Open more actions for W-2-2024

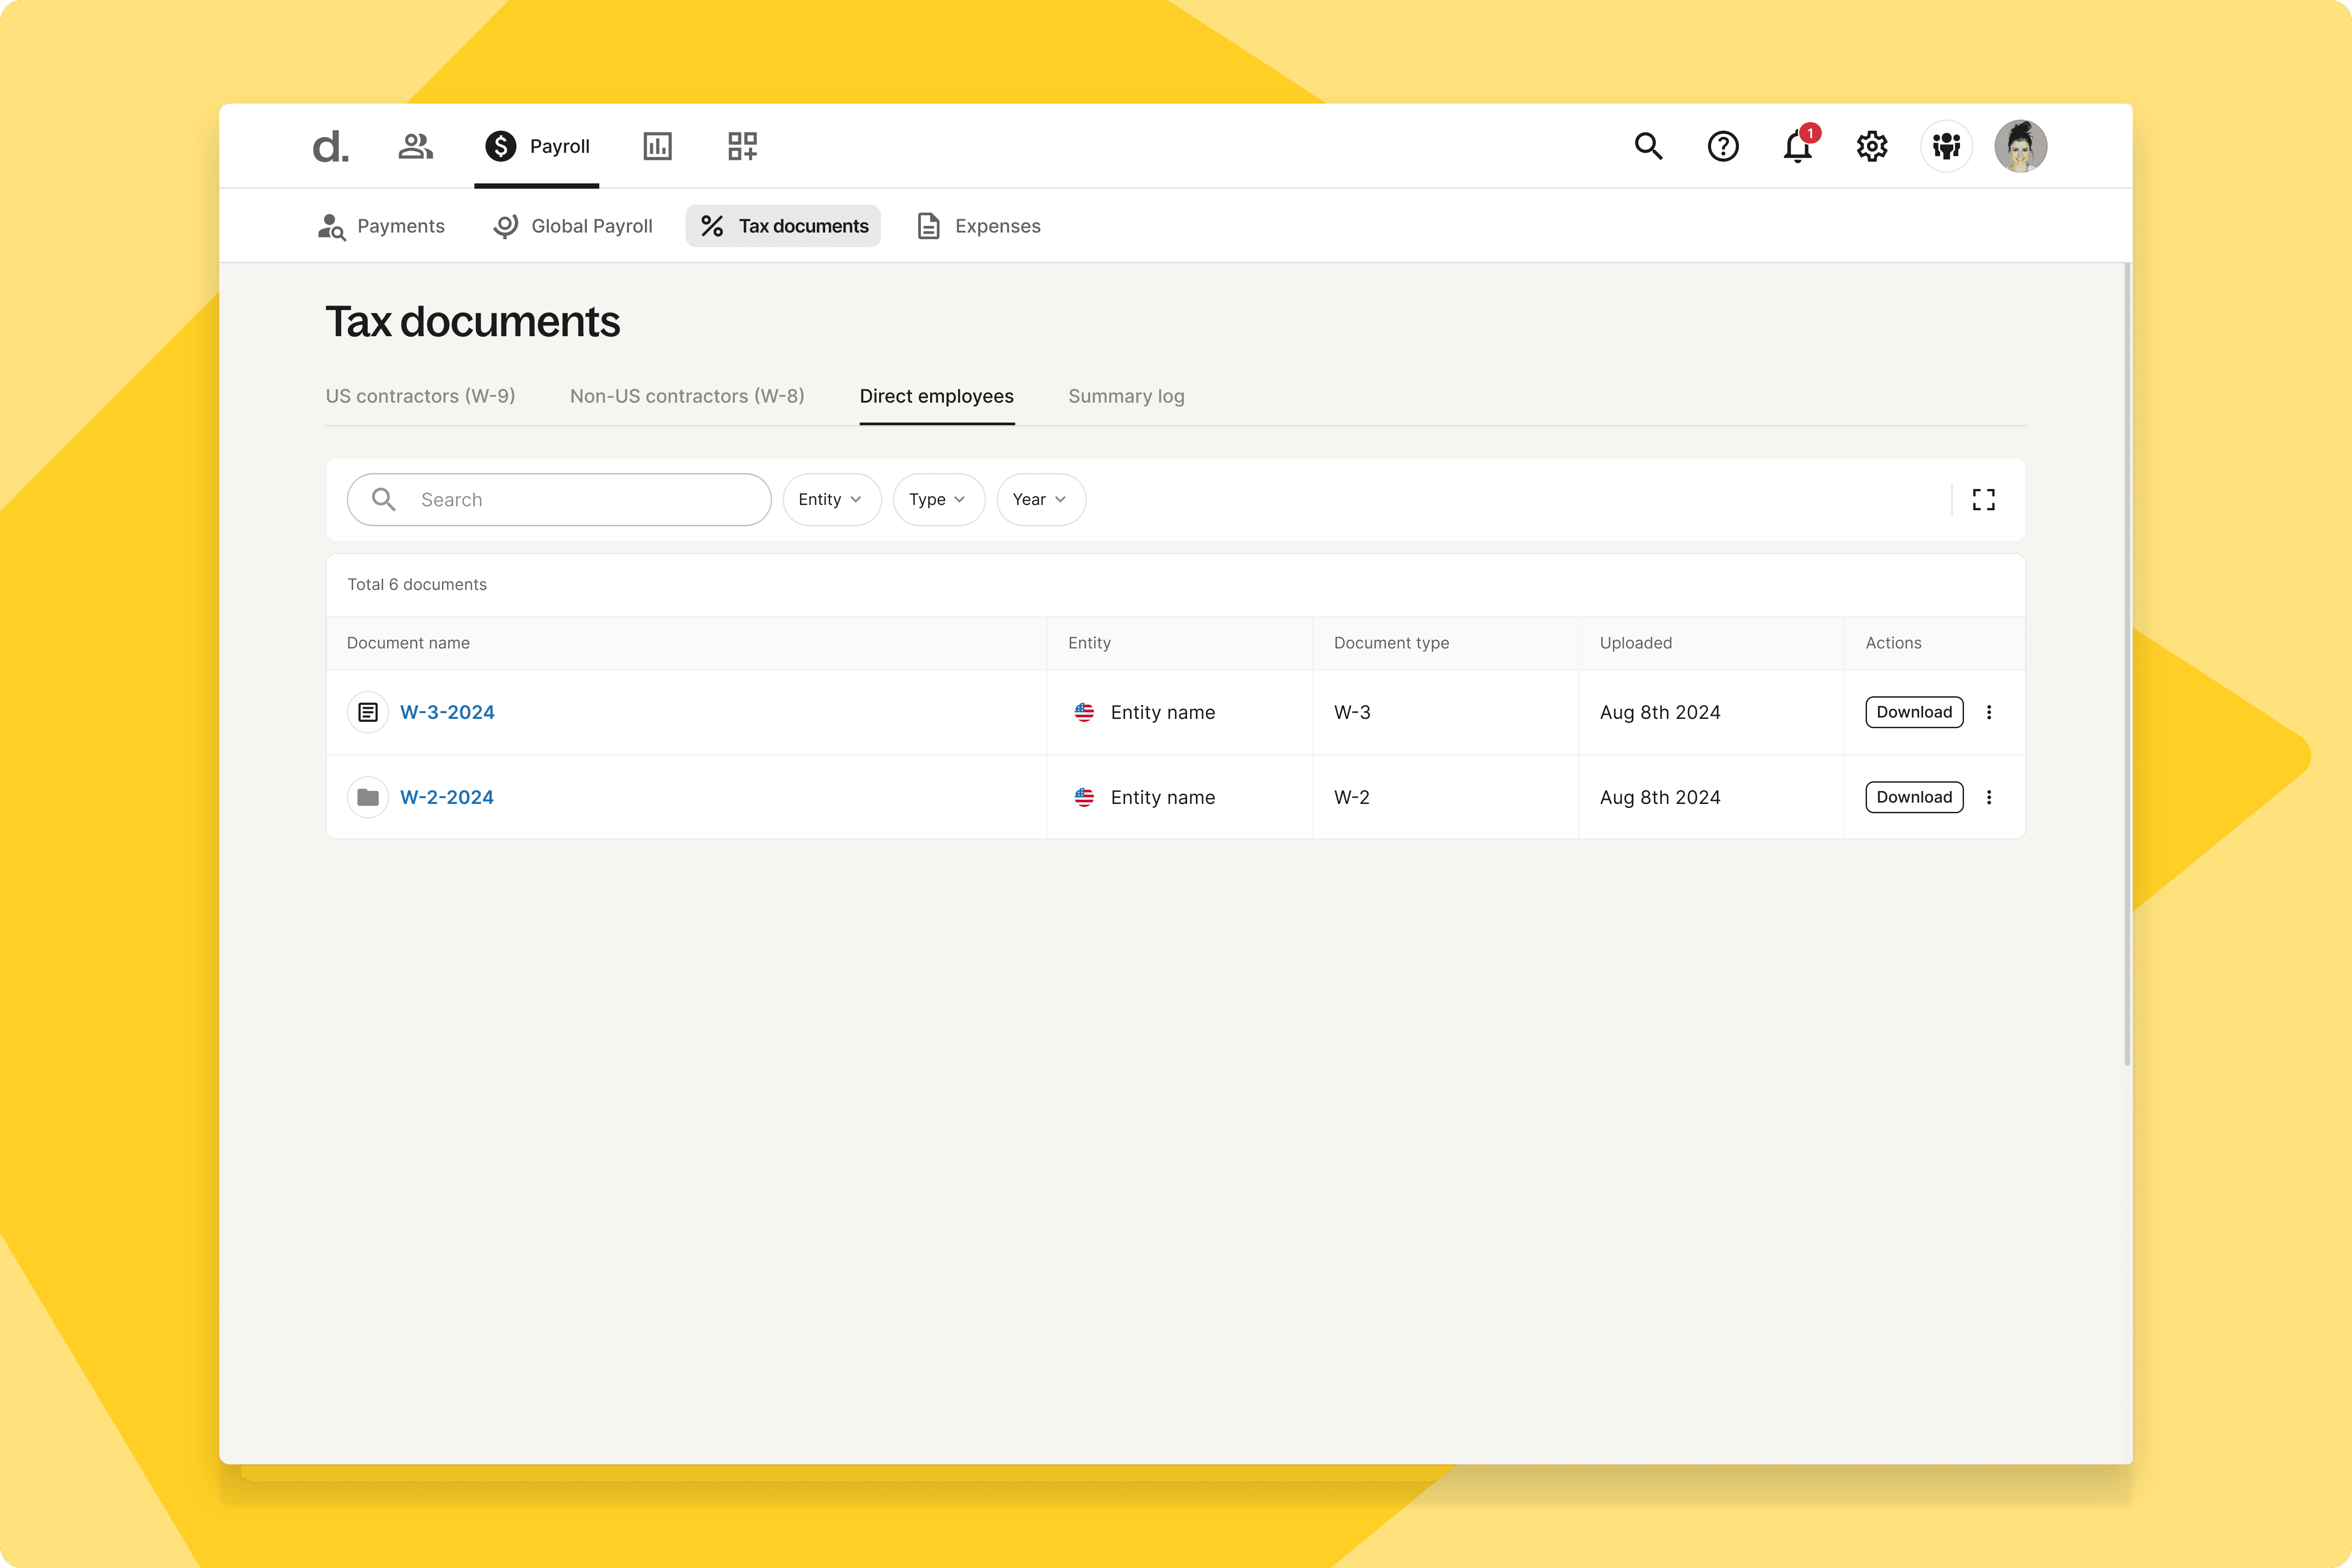(x=1989, y=797)
